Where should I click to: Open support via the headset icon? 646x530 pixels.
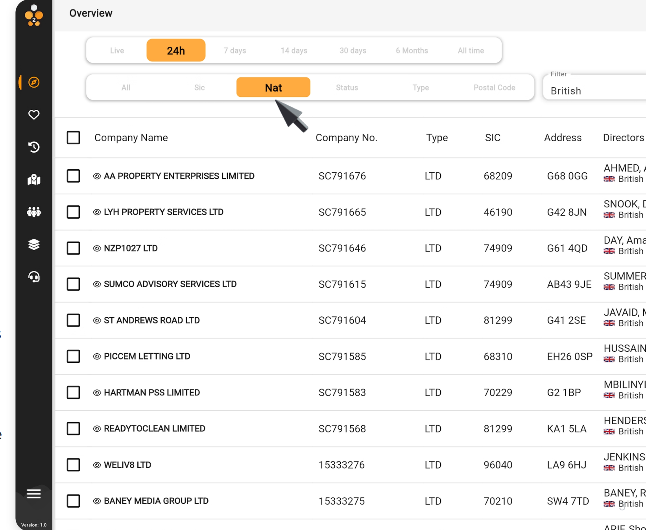(34, 277)
